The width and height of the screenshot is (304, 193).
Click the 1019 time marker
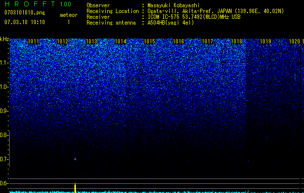[265, 41]
